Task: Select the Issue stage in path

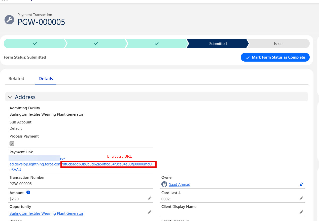Action: 278,44
